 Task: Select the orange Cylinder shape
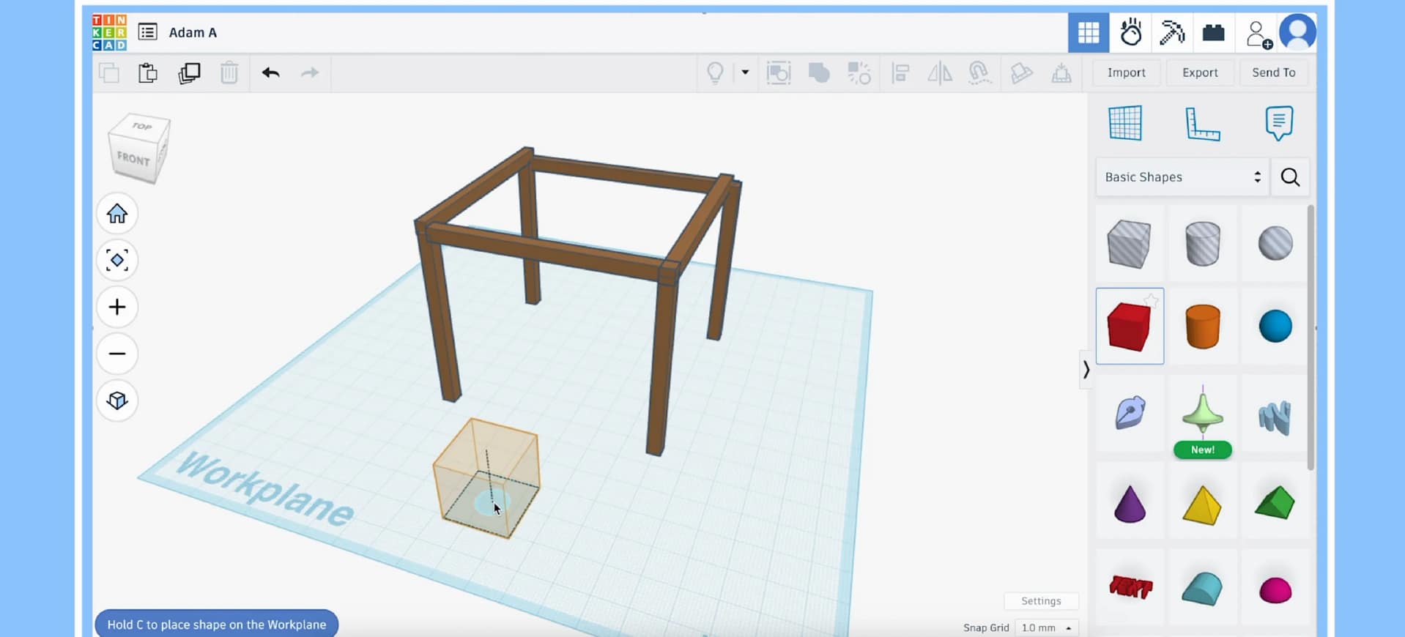click(x=1202, y=327)
